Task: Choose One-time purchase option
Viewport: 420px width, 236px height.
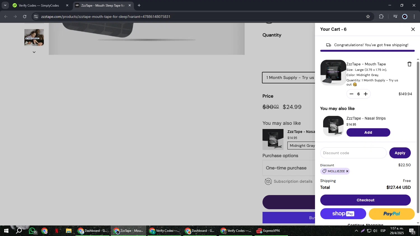Action: tap(289, 168)
